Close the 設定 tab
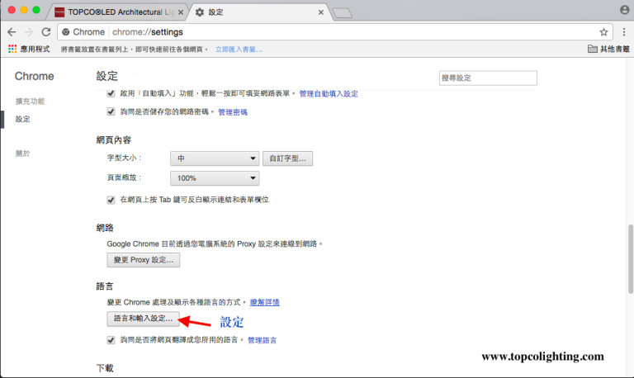Viewport: 634px width, 378px height. coord(320,12)
